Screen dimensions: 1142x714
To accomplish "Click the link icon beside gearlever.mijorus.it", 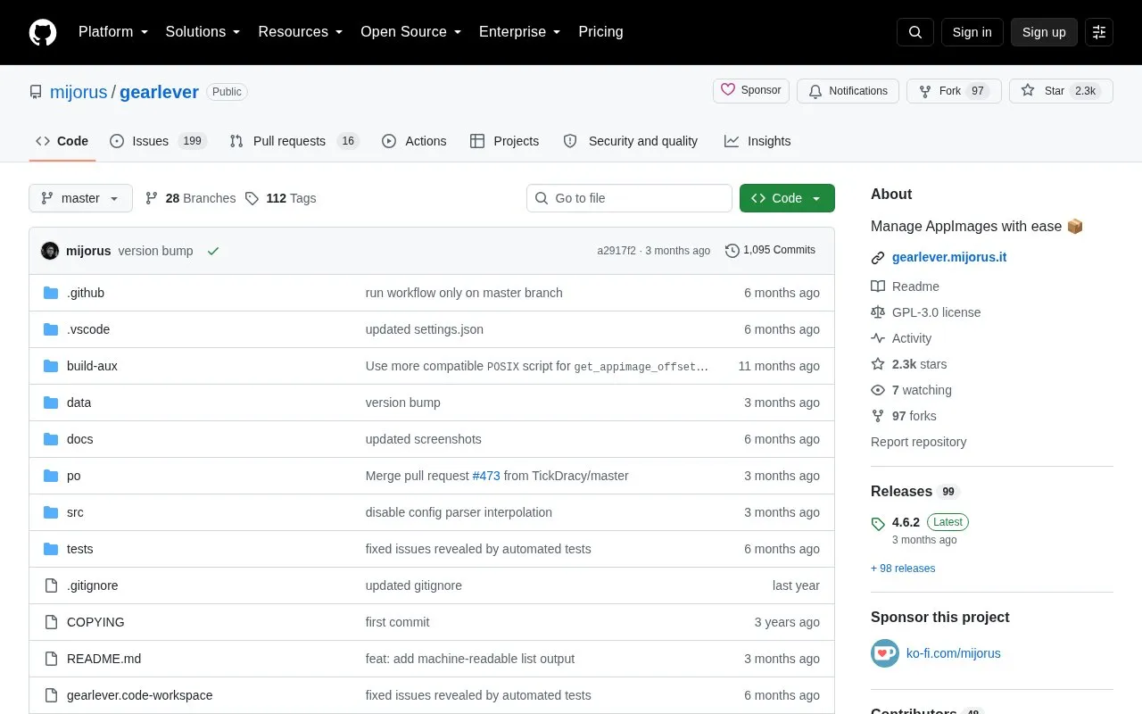I will point(878,258).
